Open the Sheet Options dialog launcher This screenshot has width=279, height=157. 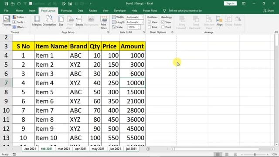[172, 32]
